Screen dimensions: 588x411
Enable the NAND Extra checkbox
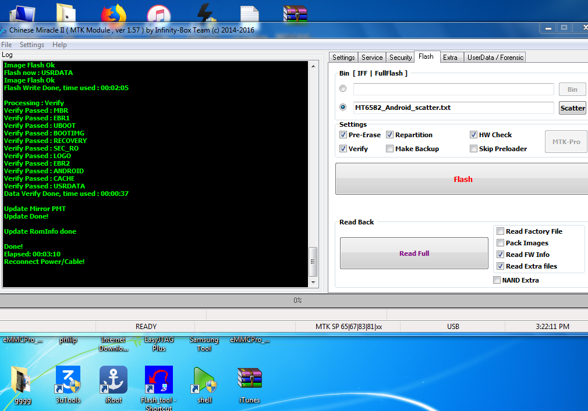tap(497, 280)
